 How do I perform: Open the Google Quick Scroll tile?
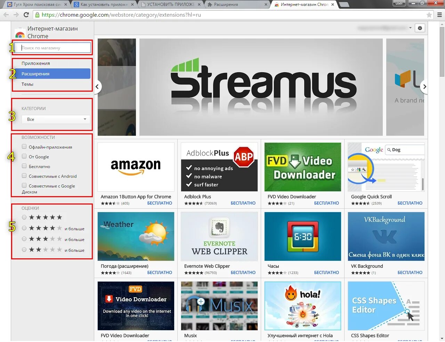pos(386,167)
